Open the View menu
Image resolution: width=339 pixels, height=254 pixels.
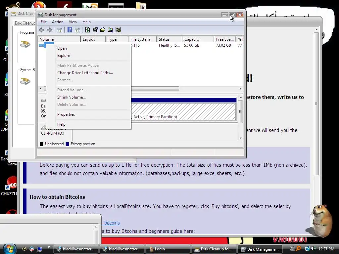73,22
